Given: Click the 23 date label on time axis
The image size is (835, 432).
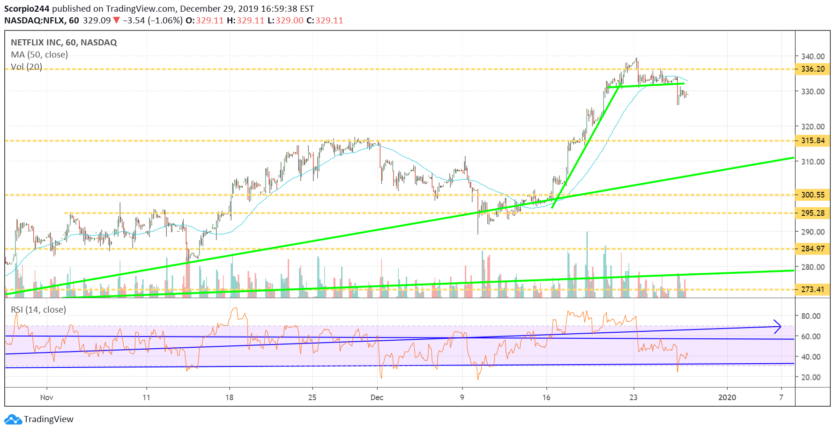Looking at the screenshot, I should [x=634, y=398].
